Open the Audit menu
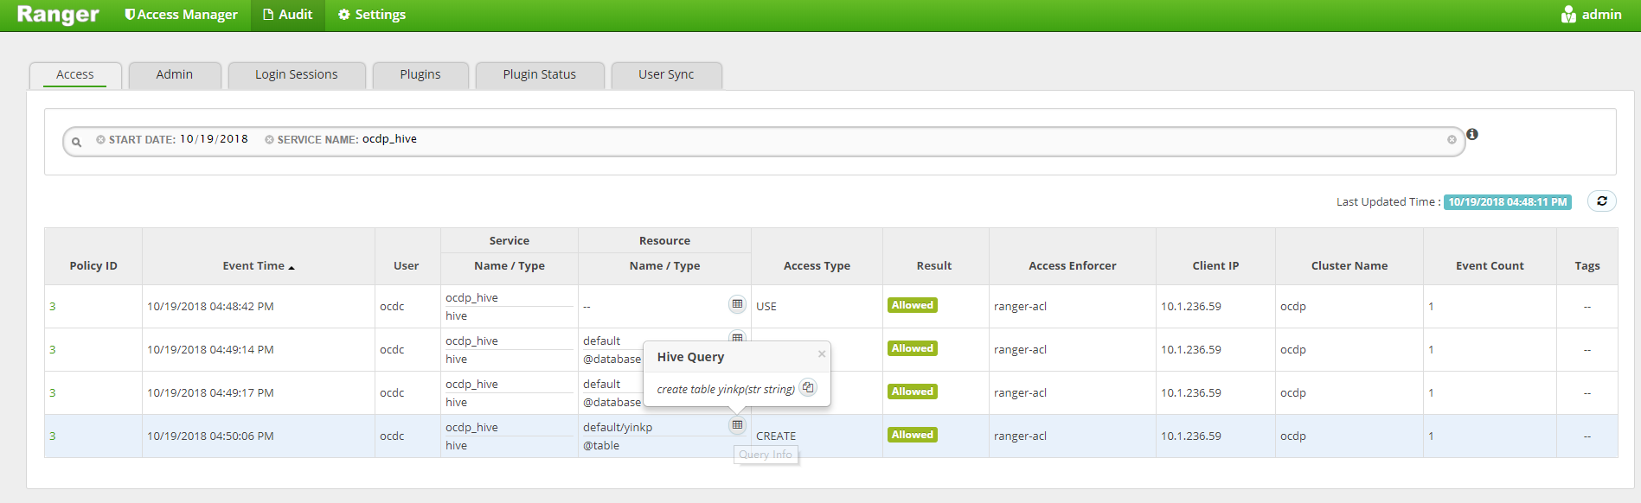Image resolution: width=1641 pixels, height=503 pixels. (x=288, y=15)
